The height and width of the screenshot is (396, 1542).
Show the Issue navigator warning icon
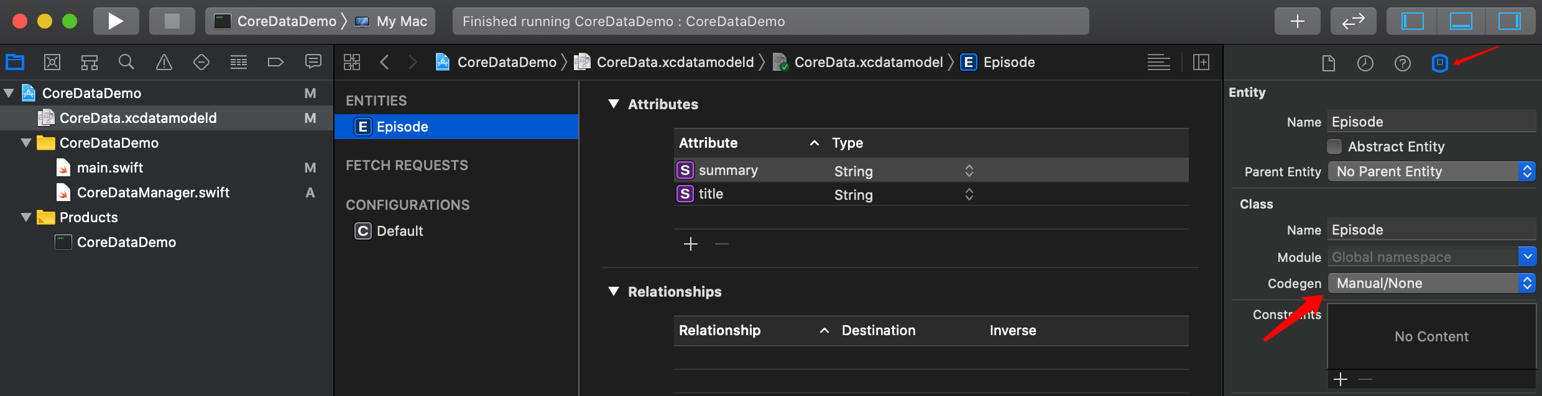164,62
